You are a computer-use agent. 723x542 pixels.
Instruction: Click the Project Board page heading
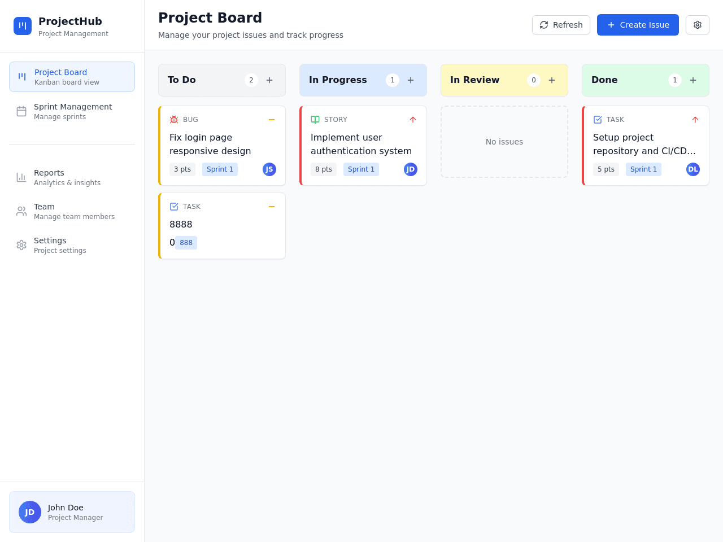210,18
